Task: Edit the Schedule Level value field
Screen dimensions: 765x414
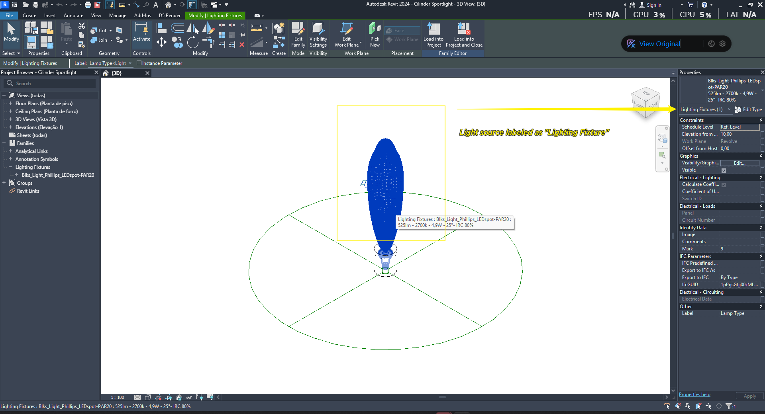Action: pos(739,127)
